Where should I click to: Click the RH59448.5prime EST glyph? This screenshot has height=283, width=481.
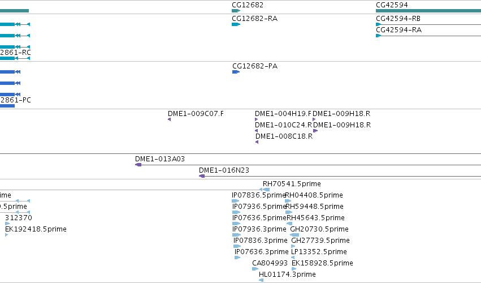point(289,212)
